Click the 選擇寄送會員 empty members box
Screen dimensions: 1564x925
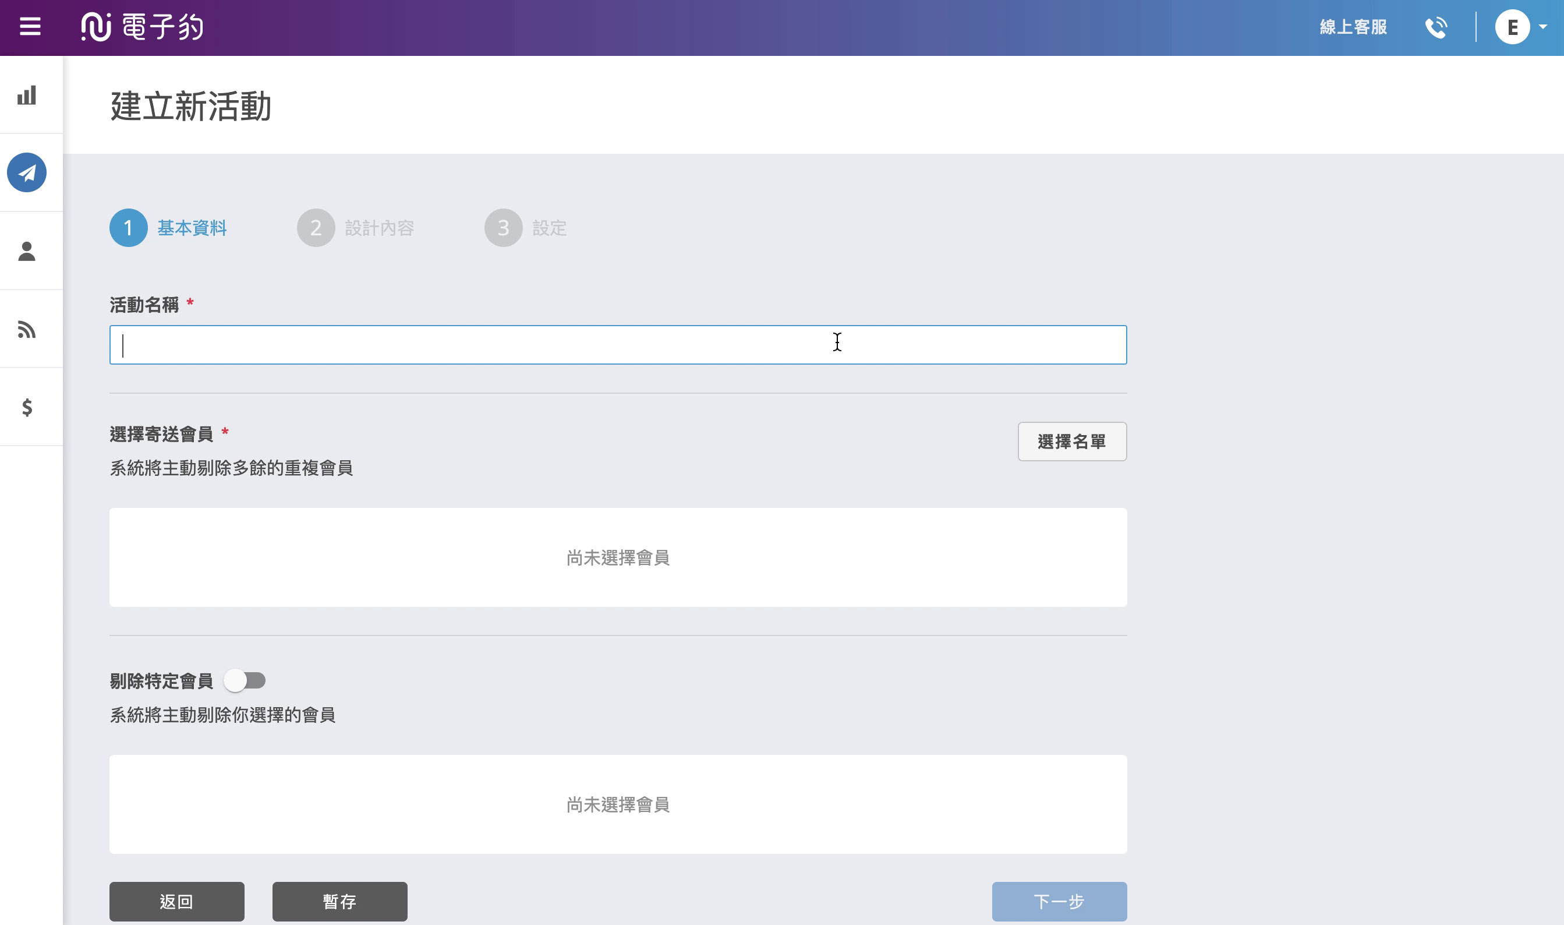tap(618, 558)
